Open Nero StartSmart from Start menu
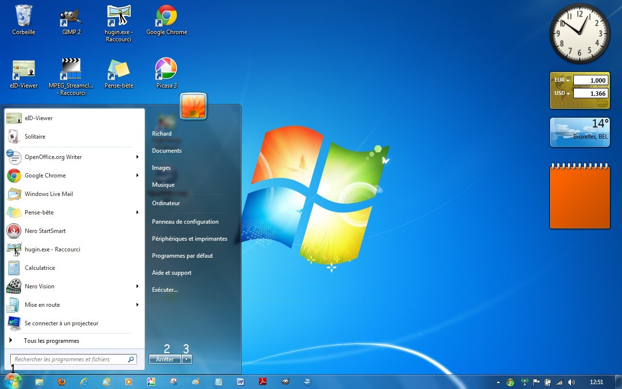This screenshot has height=389, width=622. (75, 231)
